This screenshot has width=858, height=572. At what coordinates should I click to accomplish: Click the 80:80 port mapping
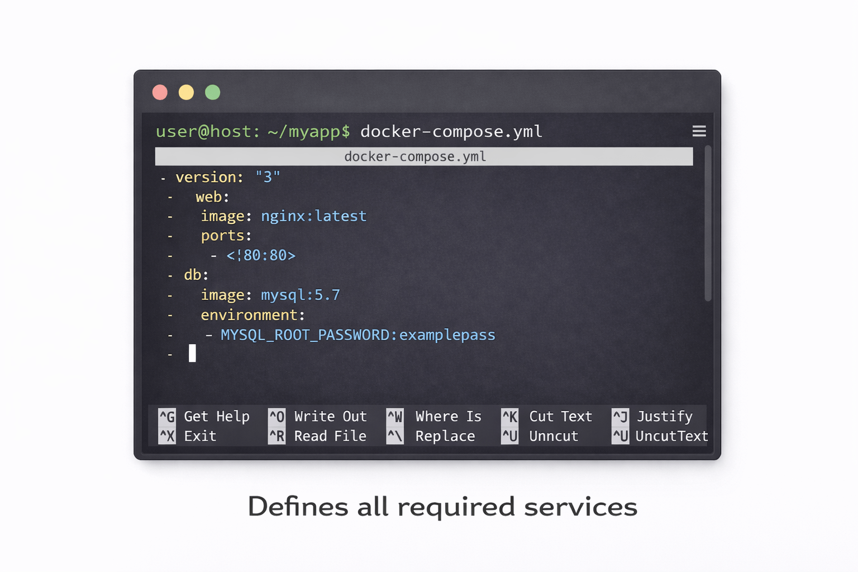pyautogui.click(x=261, y=255)
